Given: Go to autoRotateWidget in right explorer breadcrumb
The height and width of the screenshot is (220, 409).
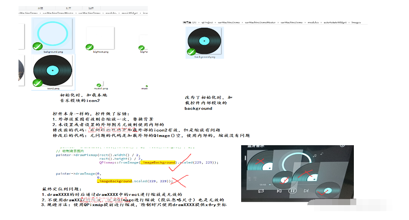Looking at the screenshot, I should point(335,23).
